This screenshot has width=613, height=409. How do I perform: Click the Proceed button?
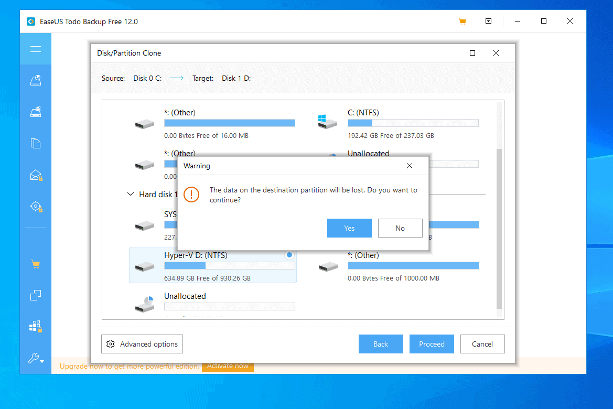(x=432, y=344)
